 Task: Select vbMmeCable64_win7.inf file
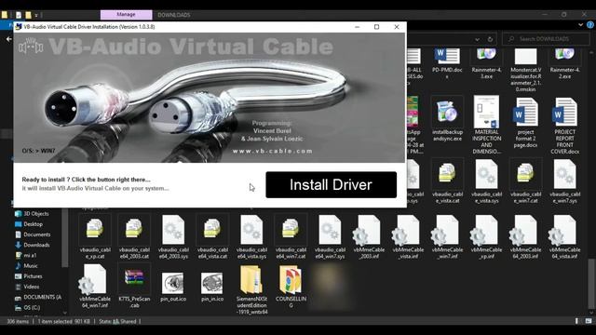pyautogui.click(x=95, y=286)
